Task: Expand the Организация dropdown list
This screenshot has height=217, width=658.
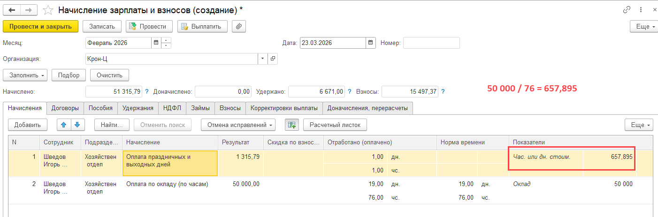Action: point(262,59)
